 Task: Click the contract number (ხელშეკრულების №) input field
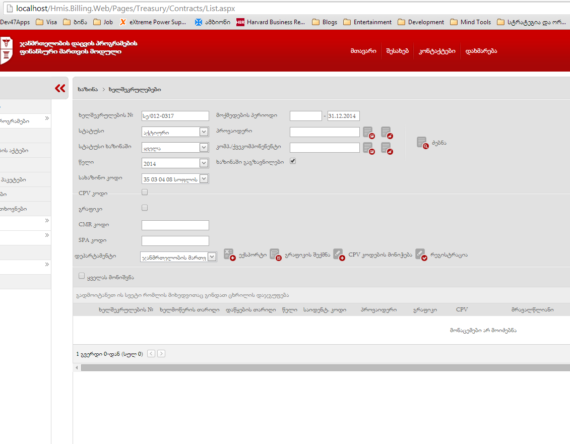point(175,116)
